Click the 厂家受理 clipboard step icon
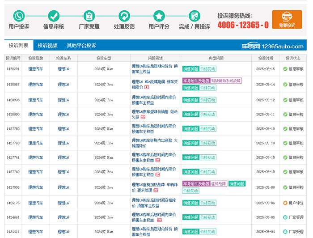 89,16
